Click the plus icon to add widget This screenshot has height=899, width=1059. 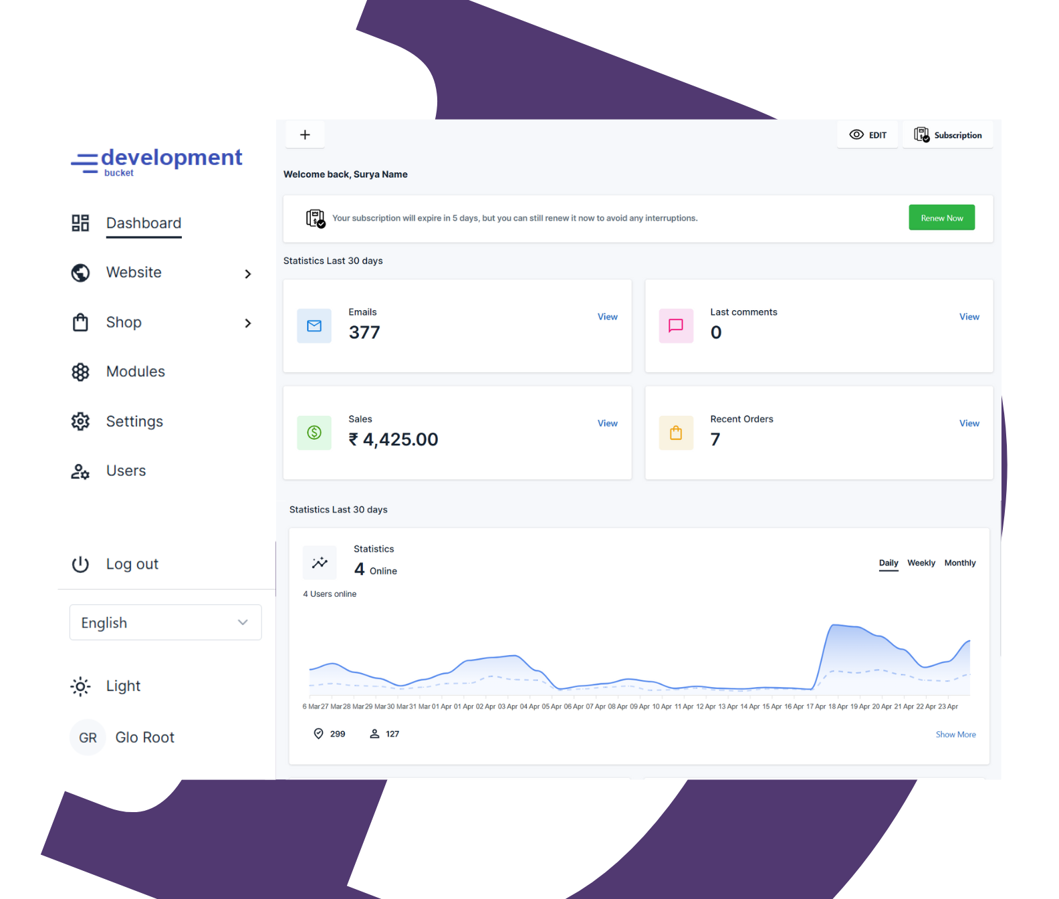pos(305,135)
